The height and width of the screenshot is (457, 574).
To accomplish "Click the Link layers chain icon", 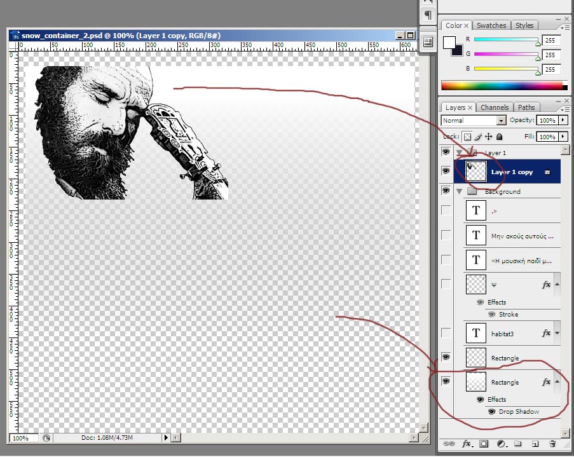I will point(450,443).
